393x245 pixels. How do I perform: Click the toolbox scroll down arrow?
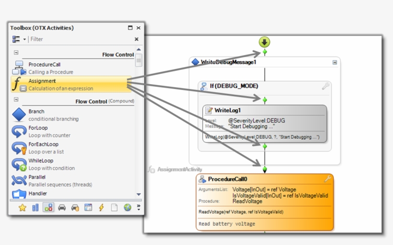(x=139, y=194)
